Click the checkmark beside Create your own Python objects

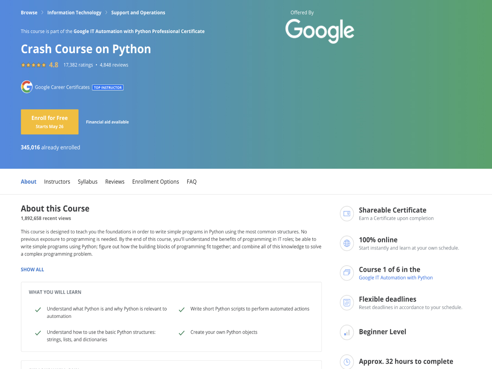point(182,333)
